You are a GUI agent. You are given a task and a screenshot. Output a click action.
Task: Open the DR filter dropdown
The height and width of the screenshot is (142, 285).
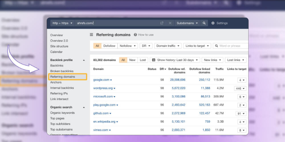(x=146, y=46)
